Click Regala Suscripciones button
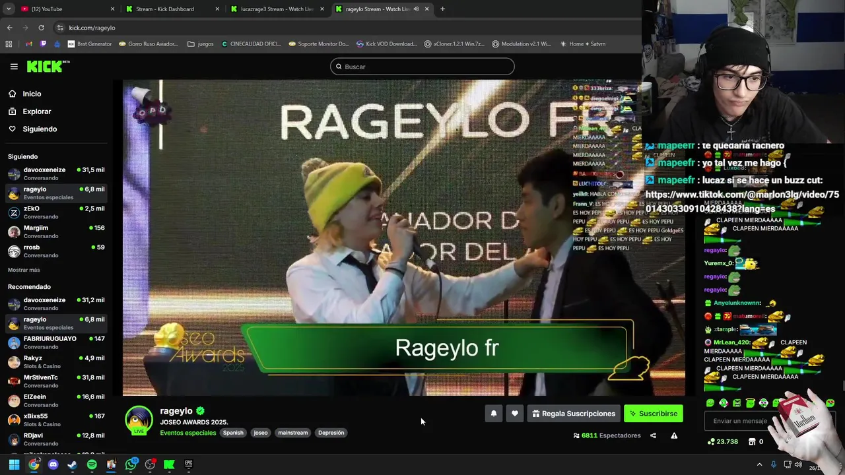The width and height of the screenshot is (845, 475). pos(574,414)
